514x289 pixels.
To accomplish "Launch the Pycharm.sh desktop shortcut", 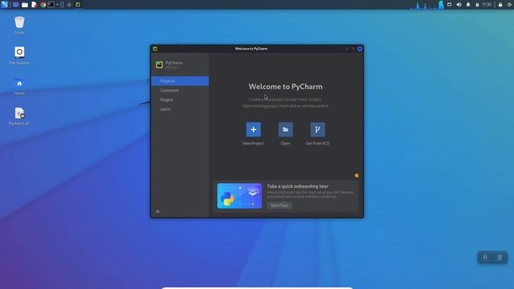I will click(19, 113).
